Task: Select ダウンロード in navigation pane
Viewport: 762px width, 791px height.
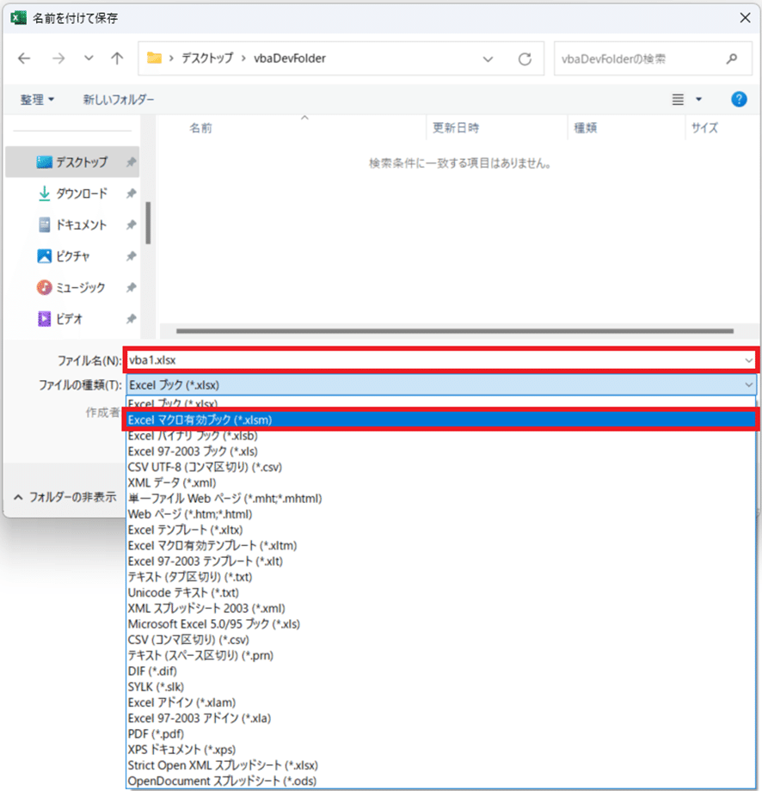Action: [72, 193]
